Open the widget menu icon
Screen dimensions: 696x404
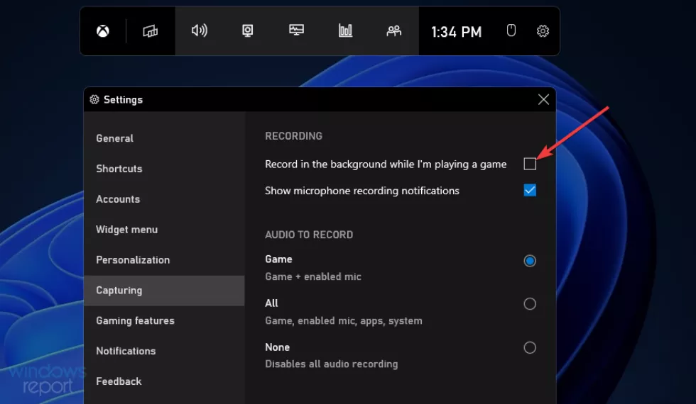(150, 31)
